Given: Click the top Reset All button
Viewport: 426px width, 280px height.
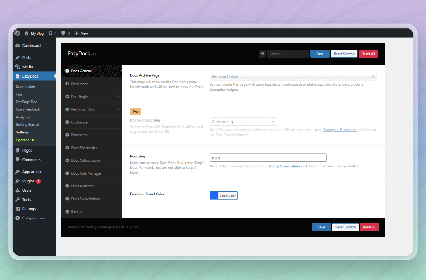Looking at the screenshot, I should (368, 54).
